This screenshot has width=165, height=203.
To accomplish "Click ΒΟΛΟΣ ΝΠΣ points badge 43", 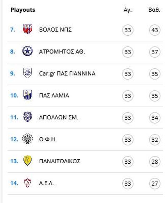I will point(155,30).
